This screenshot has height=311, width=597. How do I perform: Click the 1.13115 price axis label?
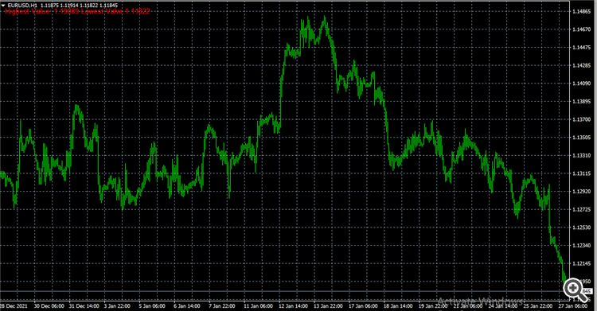click(x=582, y=173)
